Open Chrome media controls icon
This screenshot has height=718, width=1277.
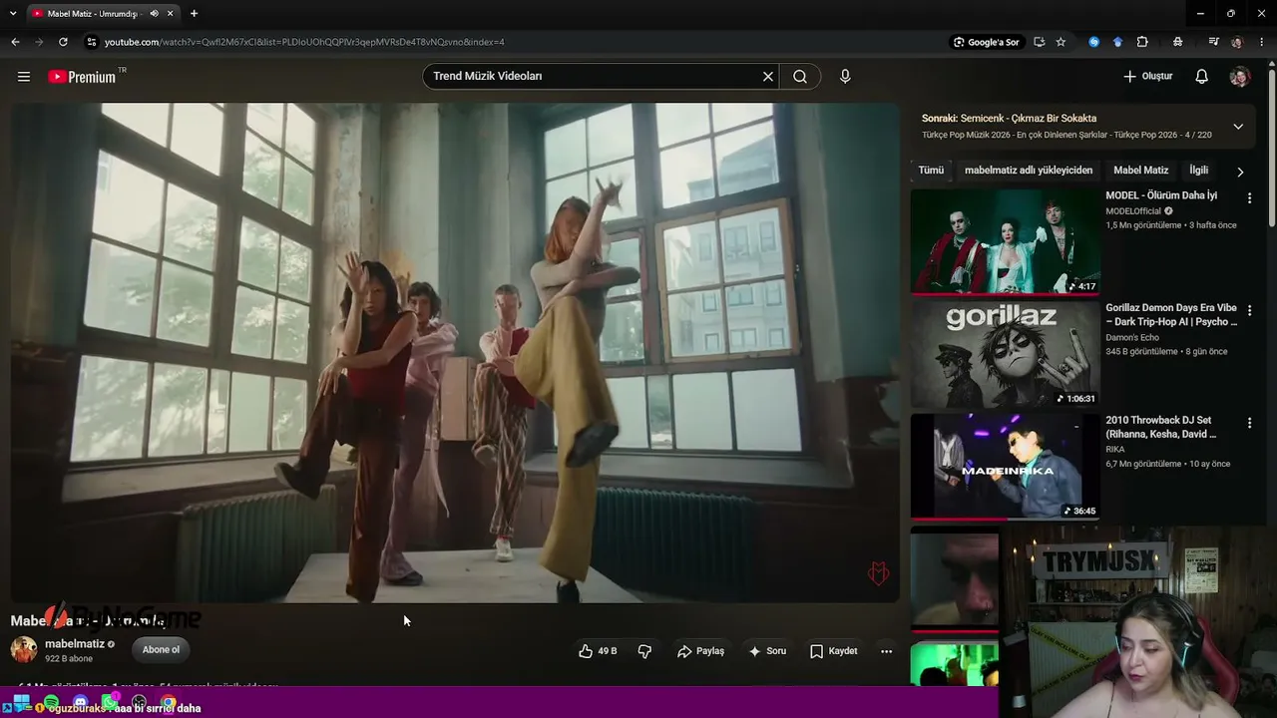(1213, 42)
